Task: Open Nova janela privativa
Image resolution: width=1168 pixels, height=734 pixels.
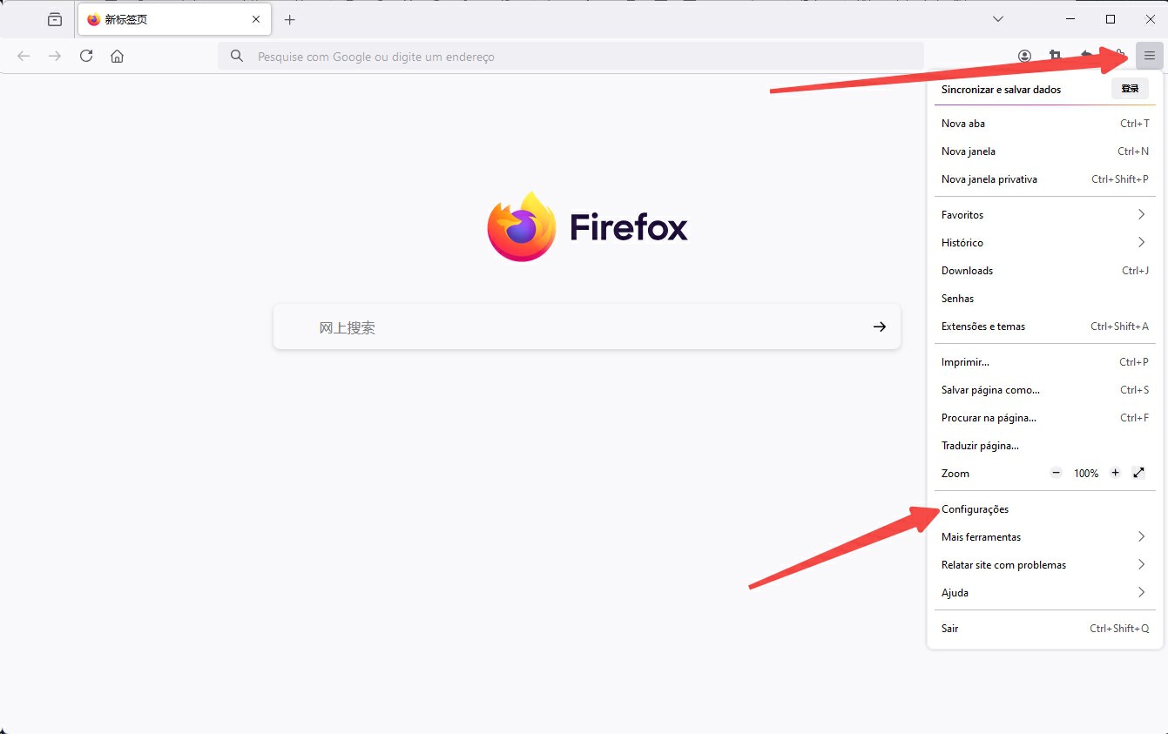Action: coord(1044,179)
